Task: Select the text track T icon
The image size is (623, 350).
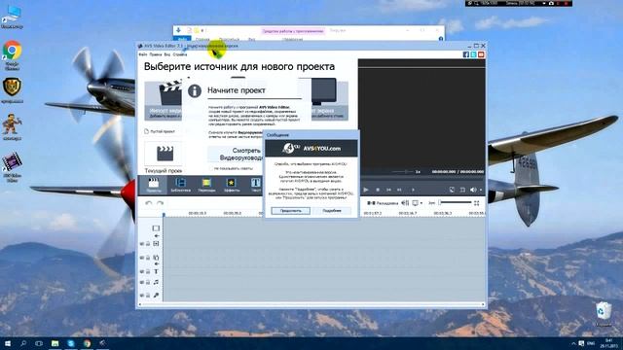Action: pyautogui.click(x=156, y=271)
